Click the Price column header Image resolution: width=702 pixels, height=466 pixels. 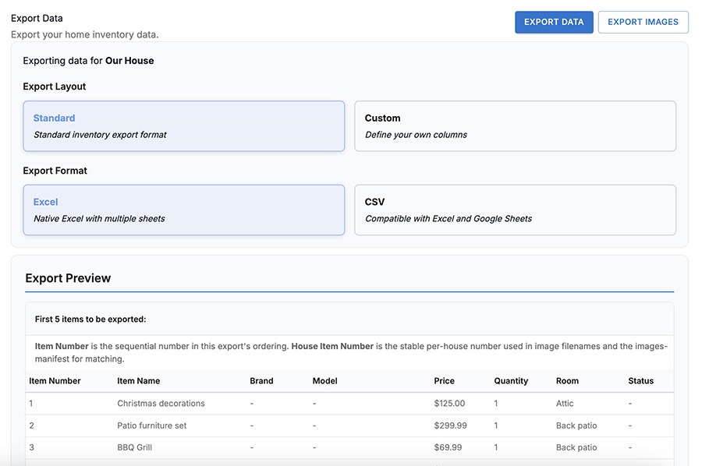(445, 381)
